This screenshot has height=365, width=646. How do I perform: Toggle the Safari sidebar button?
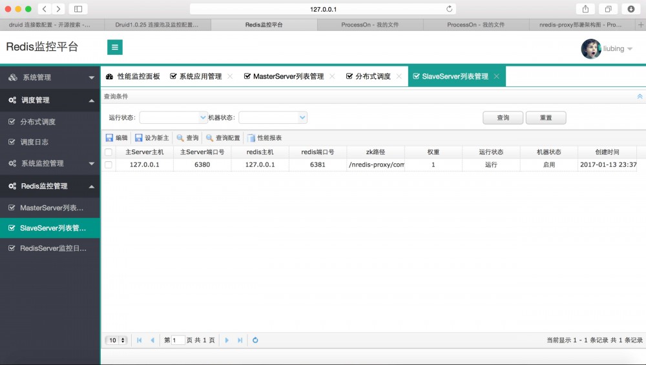(x=78, y=8)
